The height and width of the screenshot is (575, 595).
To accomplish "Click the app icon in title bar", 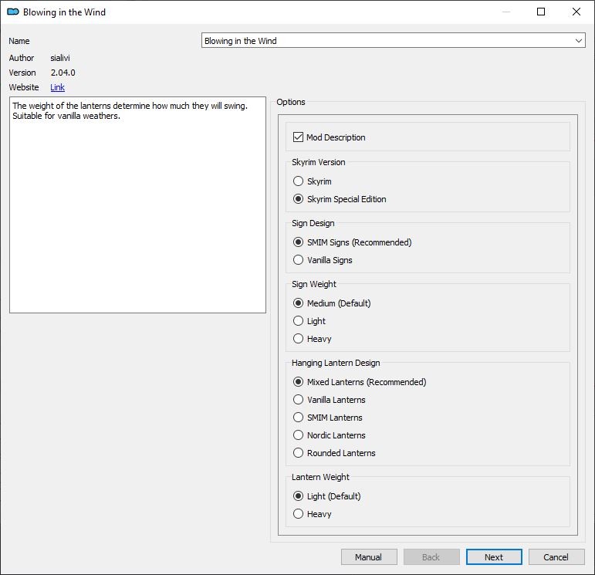I will click(13, 12).
